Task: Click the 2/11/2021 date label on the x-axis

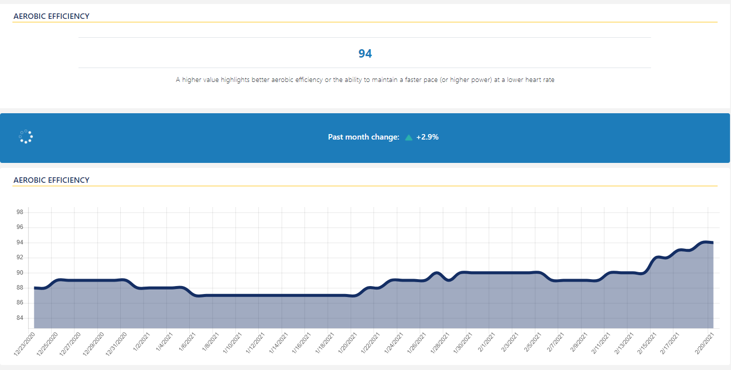Action: (x=601, y=343)
